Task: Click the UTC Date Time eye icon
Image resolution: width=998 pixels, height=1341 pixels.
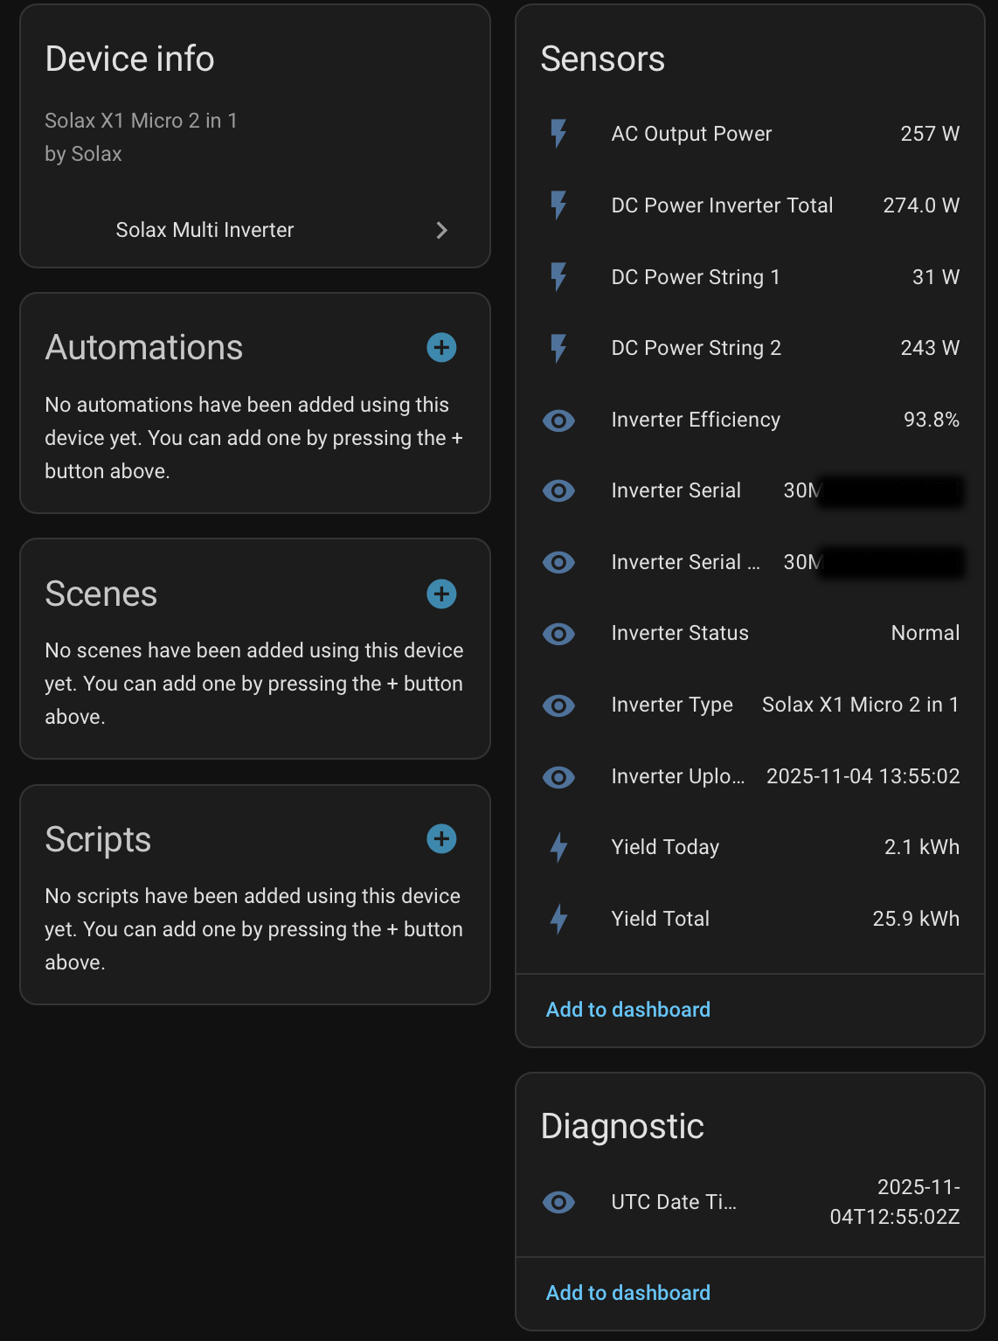Action: click(558, 1202)
